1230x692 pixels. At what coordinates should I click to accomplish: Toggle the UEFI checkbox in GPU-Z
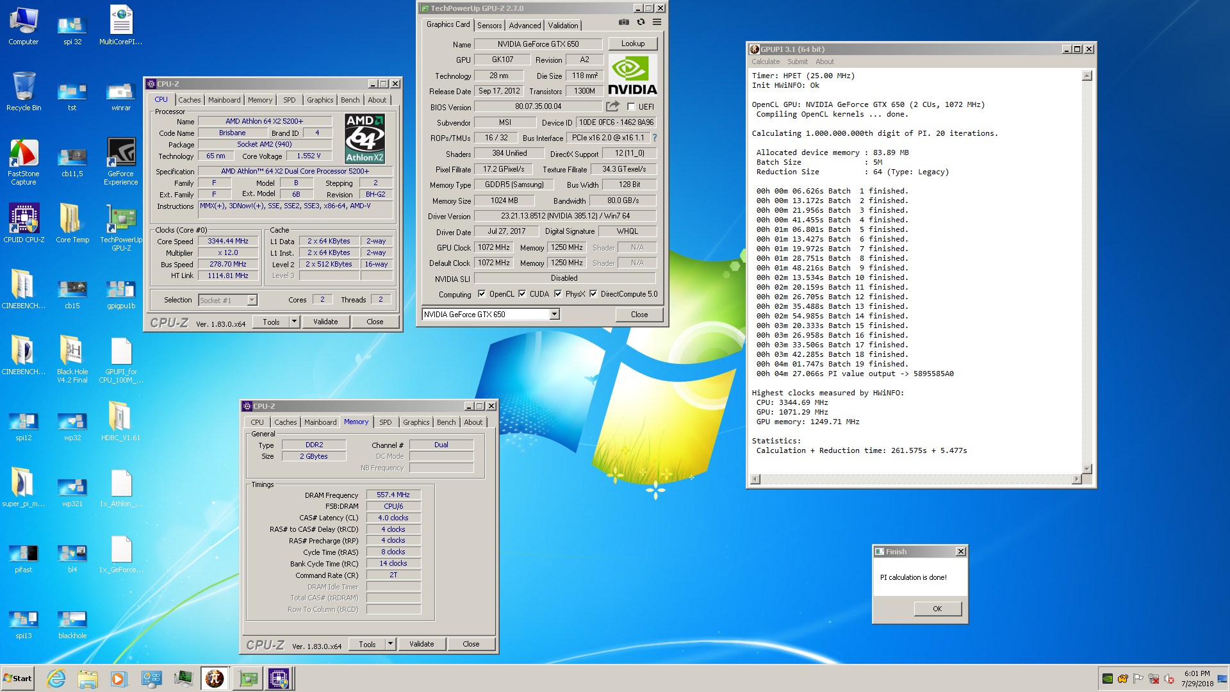pos(631,107)
